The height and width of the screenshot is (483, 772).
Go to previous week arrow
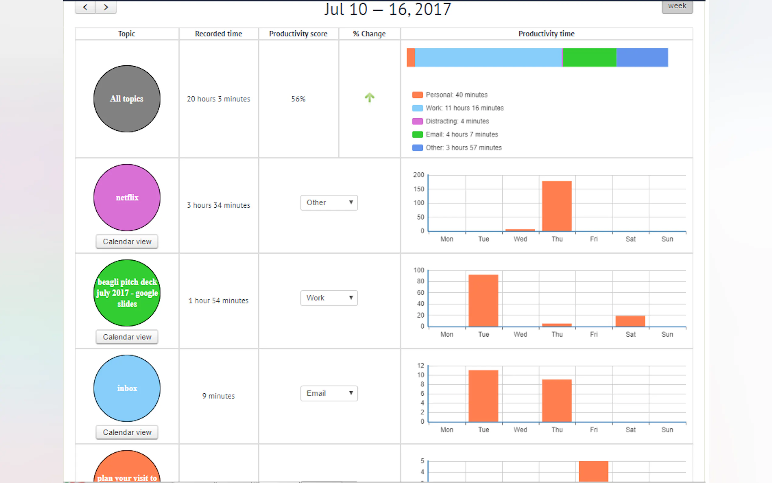coord(85,7)
